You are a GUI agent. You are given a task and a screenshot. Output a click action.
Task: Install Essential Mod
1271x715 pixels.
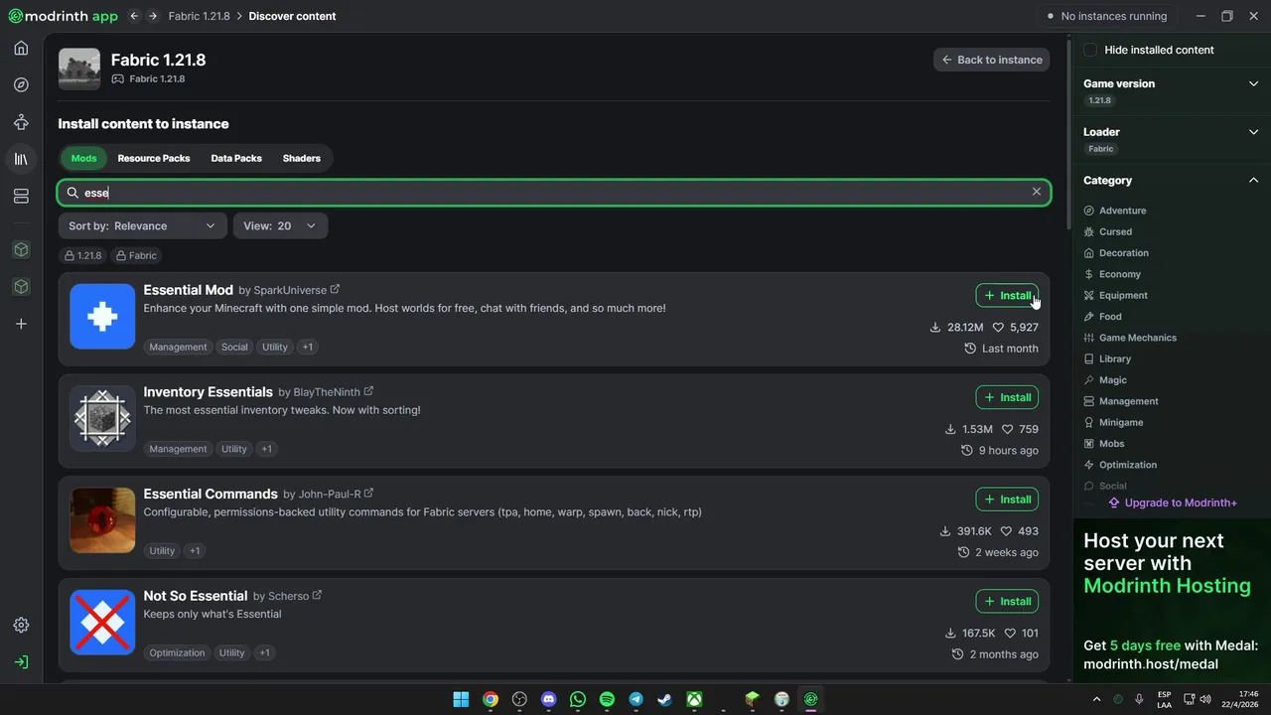pos(1007,295)
